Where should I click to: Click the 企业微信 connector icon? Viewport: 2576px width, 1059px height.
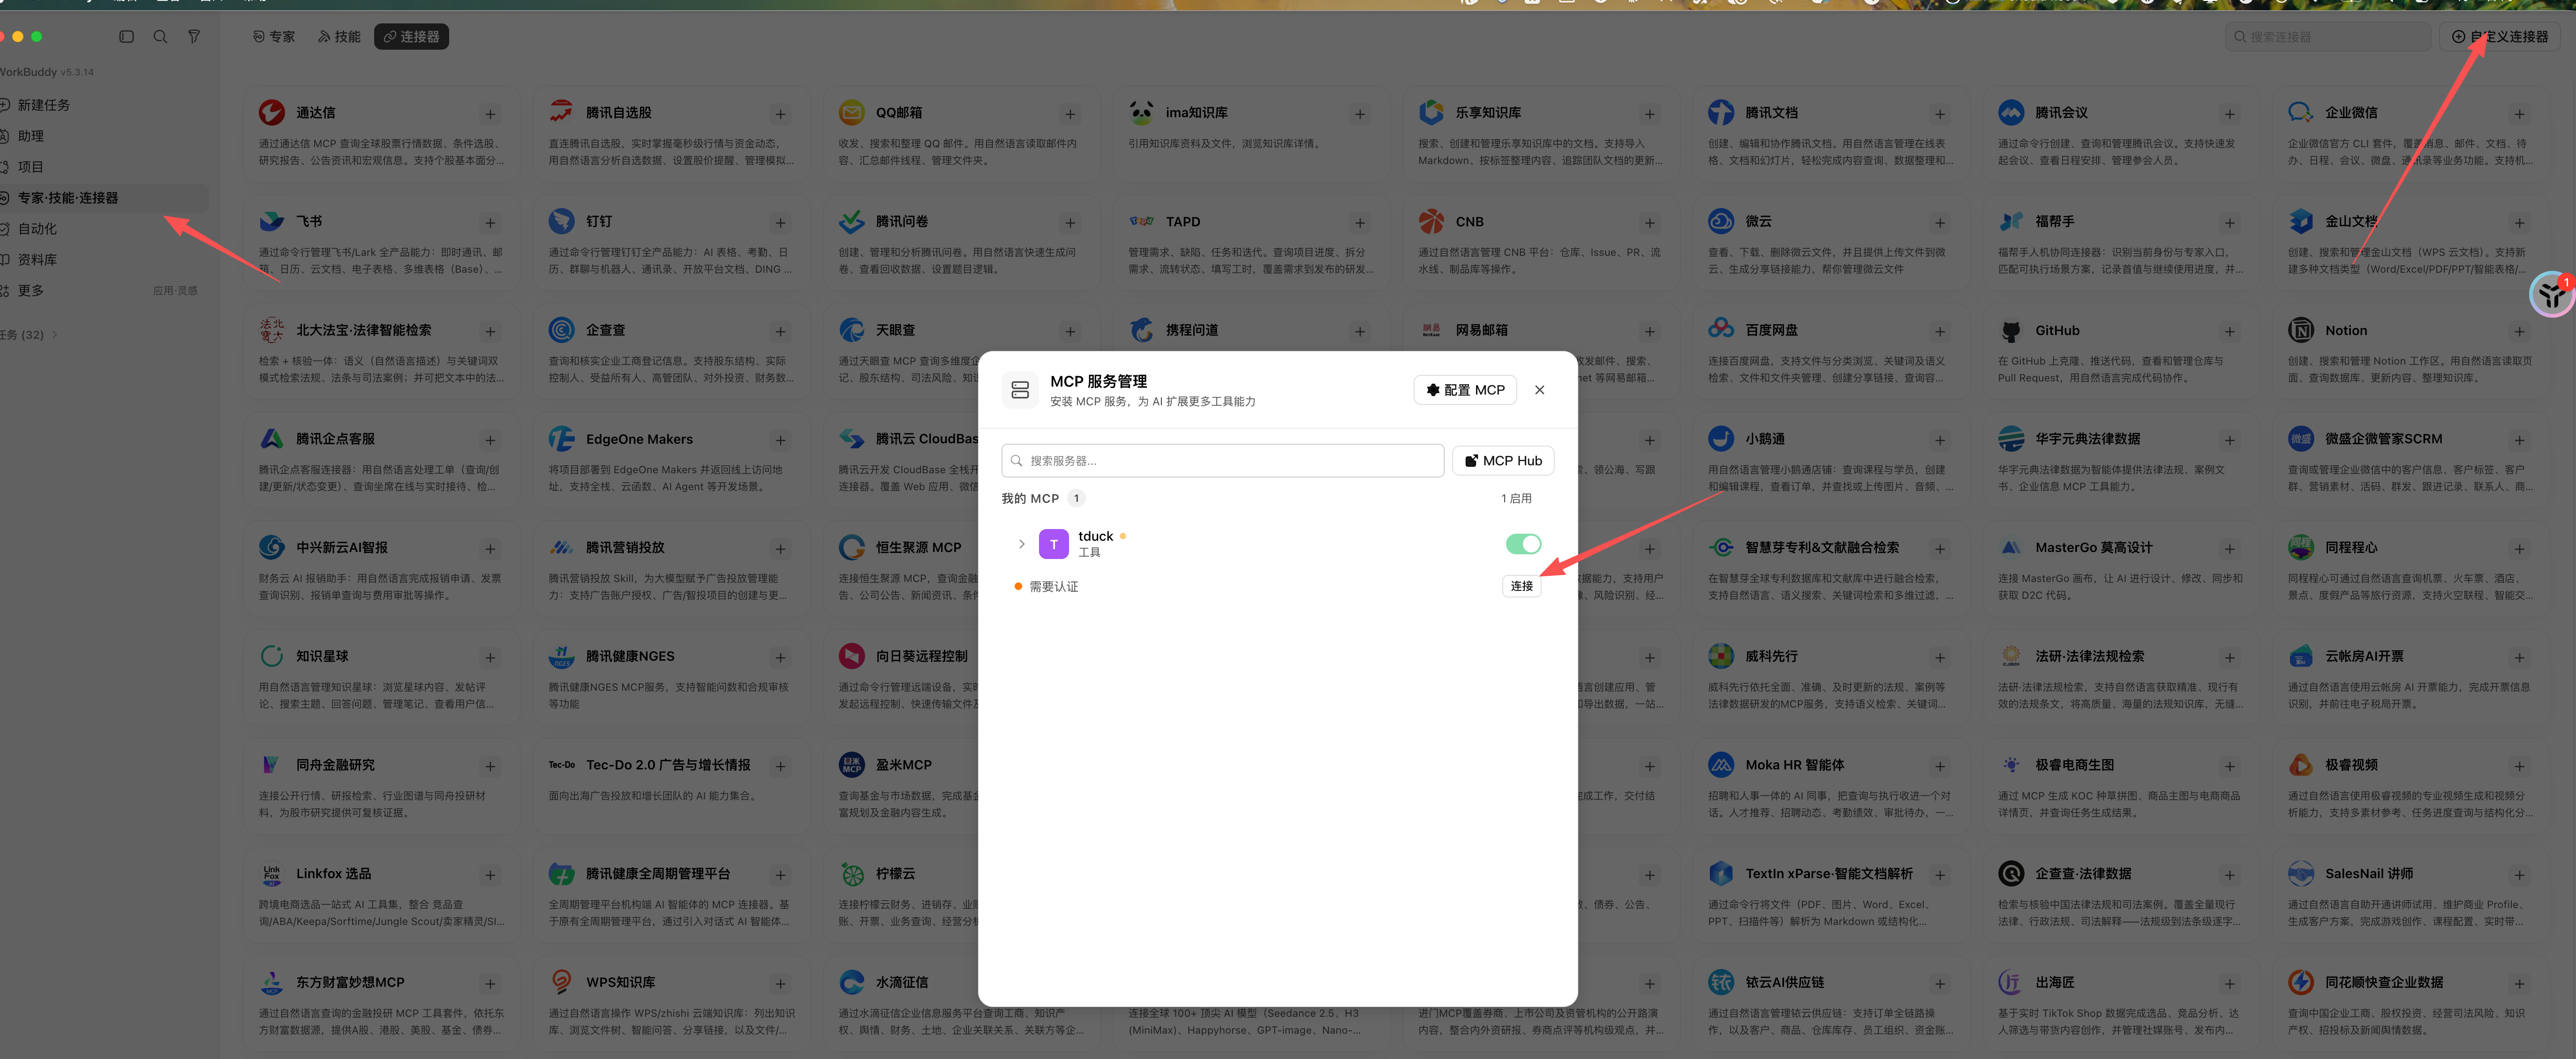point(2300,113)
